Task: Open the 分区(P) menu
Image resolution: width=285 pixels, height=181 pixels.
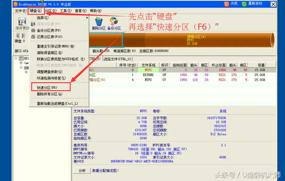Action: 51,11
